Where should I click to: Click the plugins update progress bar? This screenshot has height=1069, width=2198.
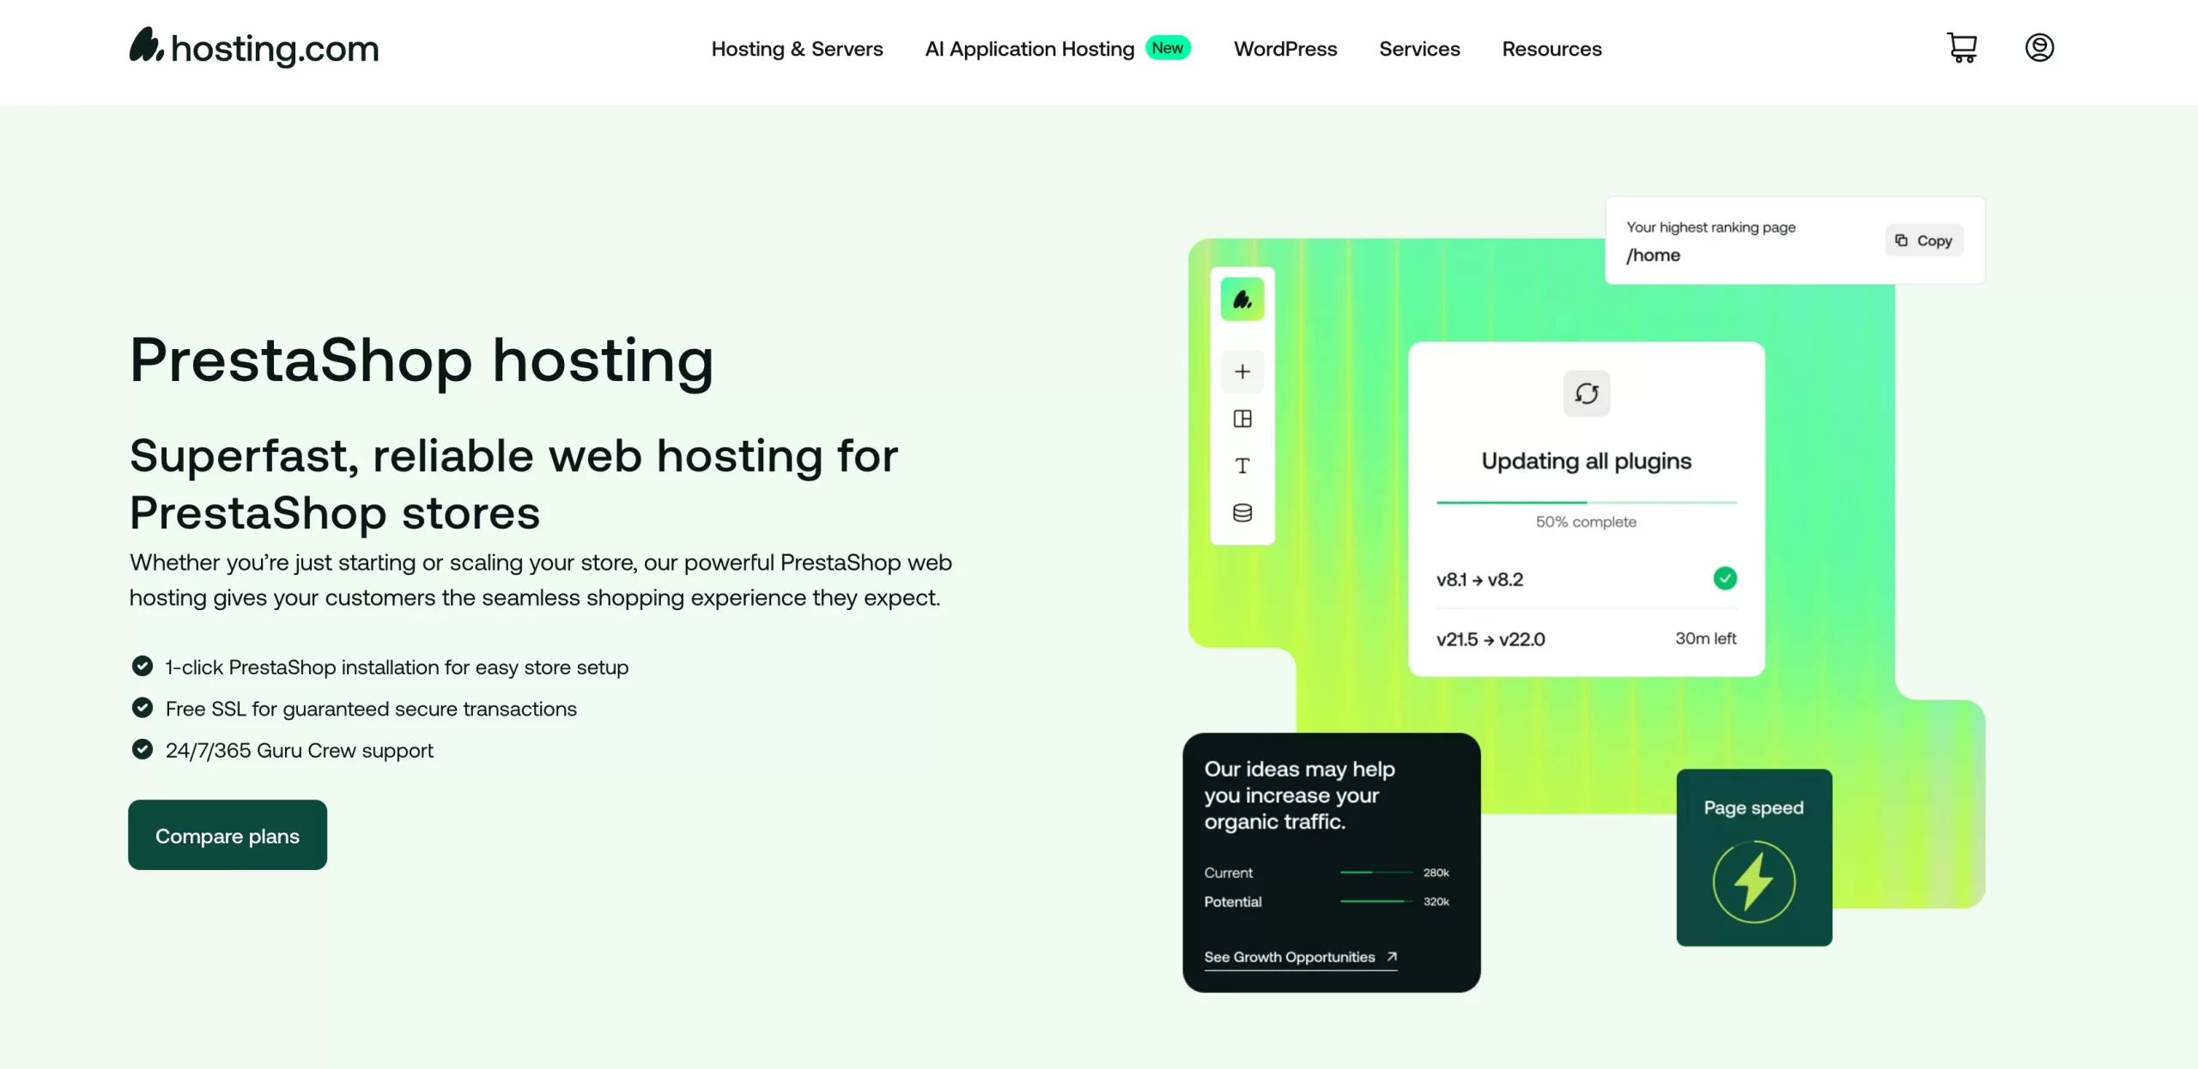[1587, 502]
